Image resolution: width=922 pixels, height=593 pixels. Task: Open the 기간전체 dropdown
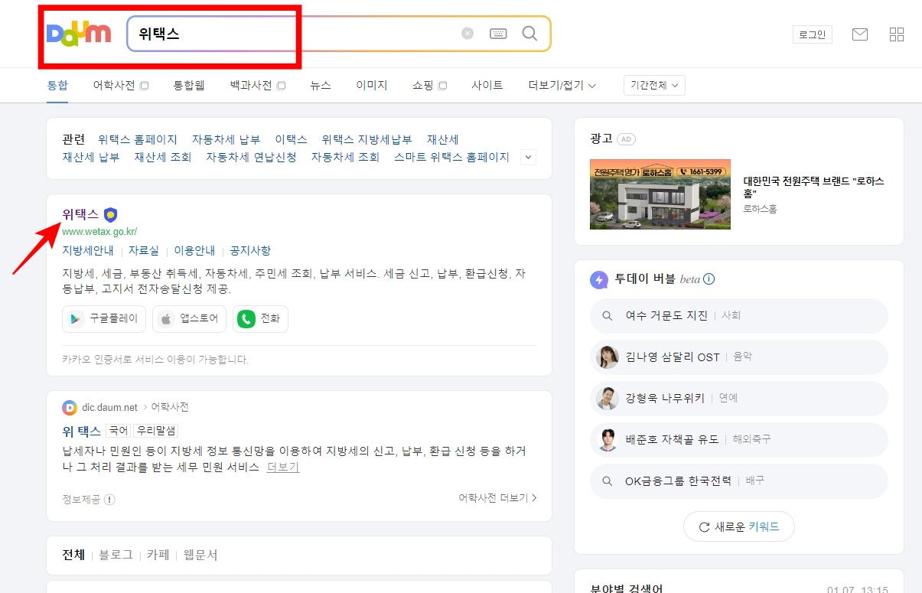(x=655, y=86)
